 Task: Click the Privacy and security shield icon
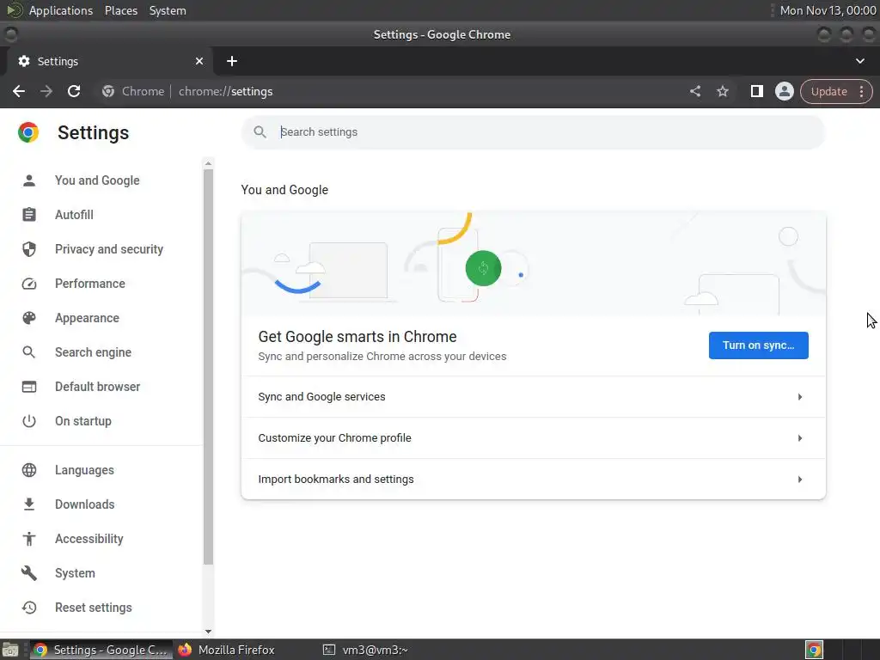[x=29, y=249]
